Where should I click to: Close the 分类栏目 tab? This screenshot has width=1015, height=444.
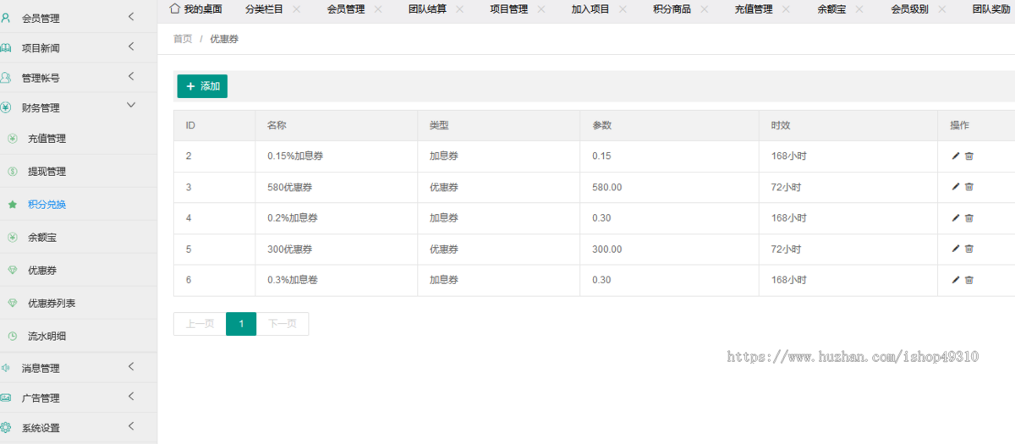(x=297, y=9)
